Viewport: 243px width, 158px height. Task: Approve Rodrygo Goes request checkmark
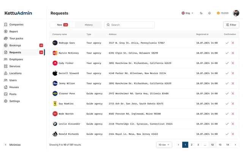click(x=227, y=43)
